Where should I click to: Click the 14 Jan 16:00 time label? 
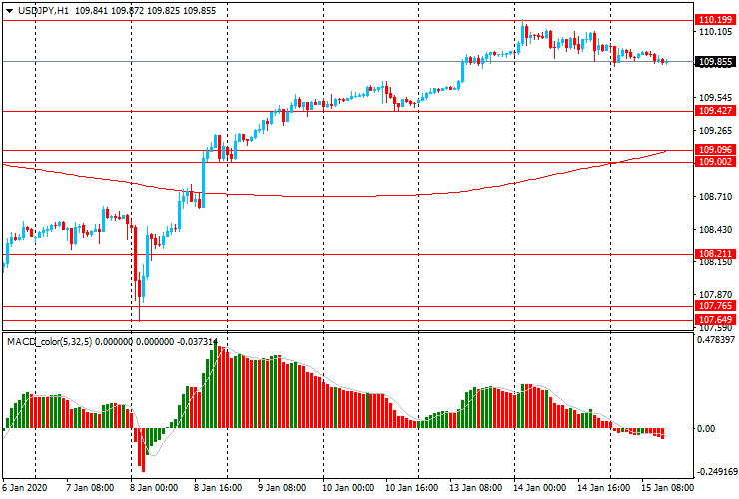[x=604, y=488]
